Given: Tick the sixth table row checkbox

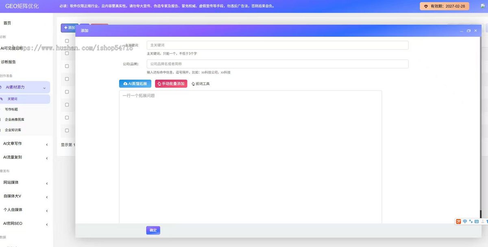Looking at the screenshot, I should tap(67, 117).
